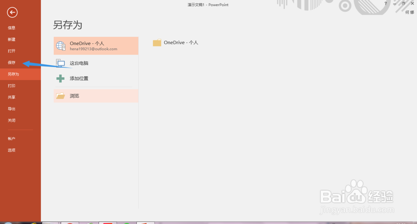The height and width of the screenshot is (224, 417).
Task: Open the 打印 page
Action: click(x=11, y=86)
